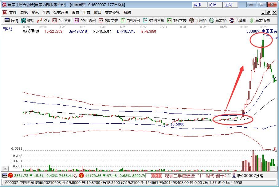Click the 12-07 date on time axis
This screenshot has height=187, width=279.
click(103, 27)
